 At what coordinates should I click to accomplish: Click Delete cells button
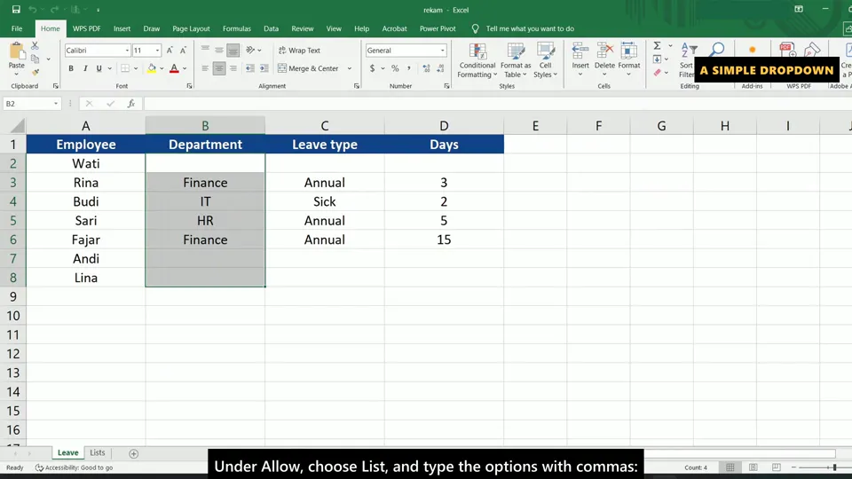[604, 59]
